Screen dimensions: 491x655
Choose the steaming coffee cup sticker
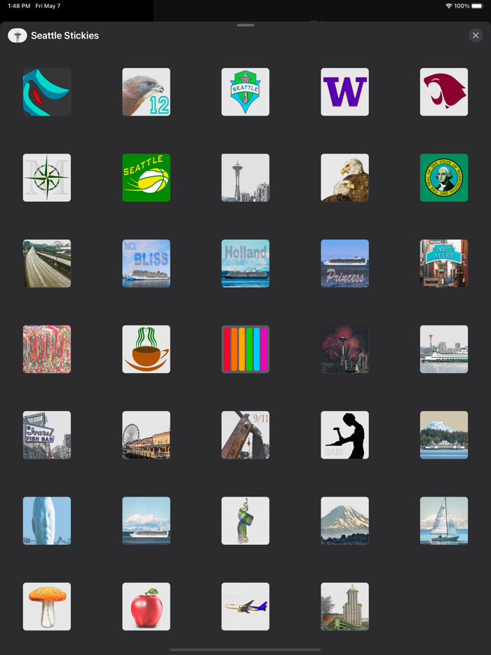click(147, 349)
